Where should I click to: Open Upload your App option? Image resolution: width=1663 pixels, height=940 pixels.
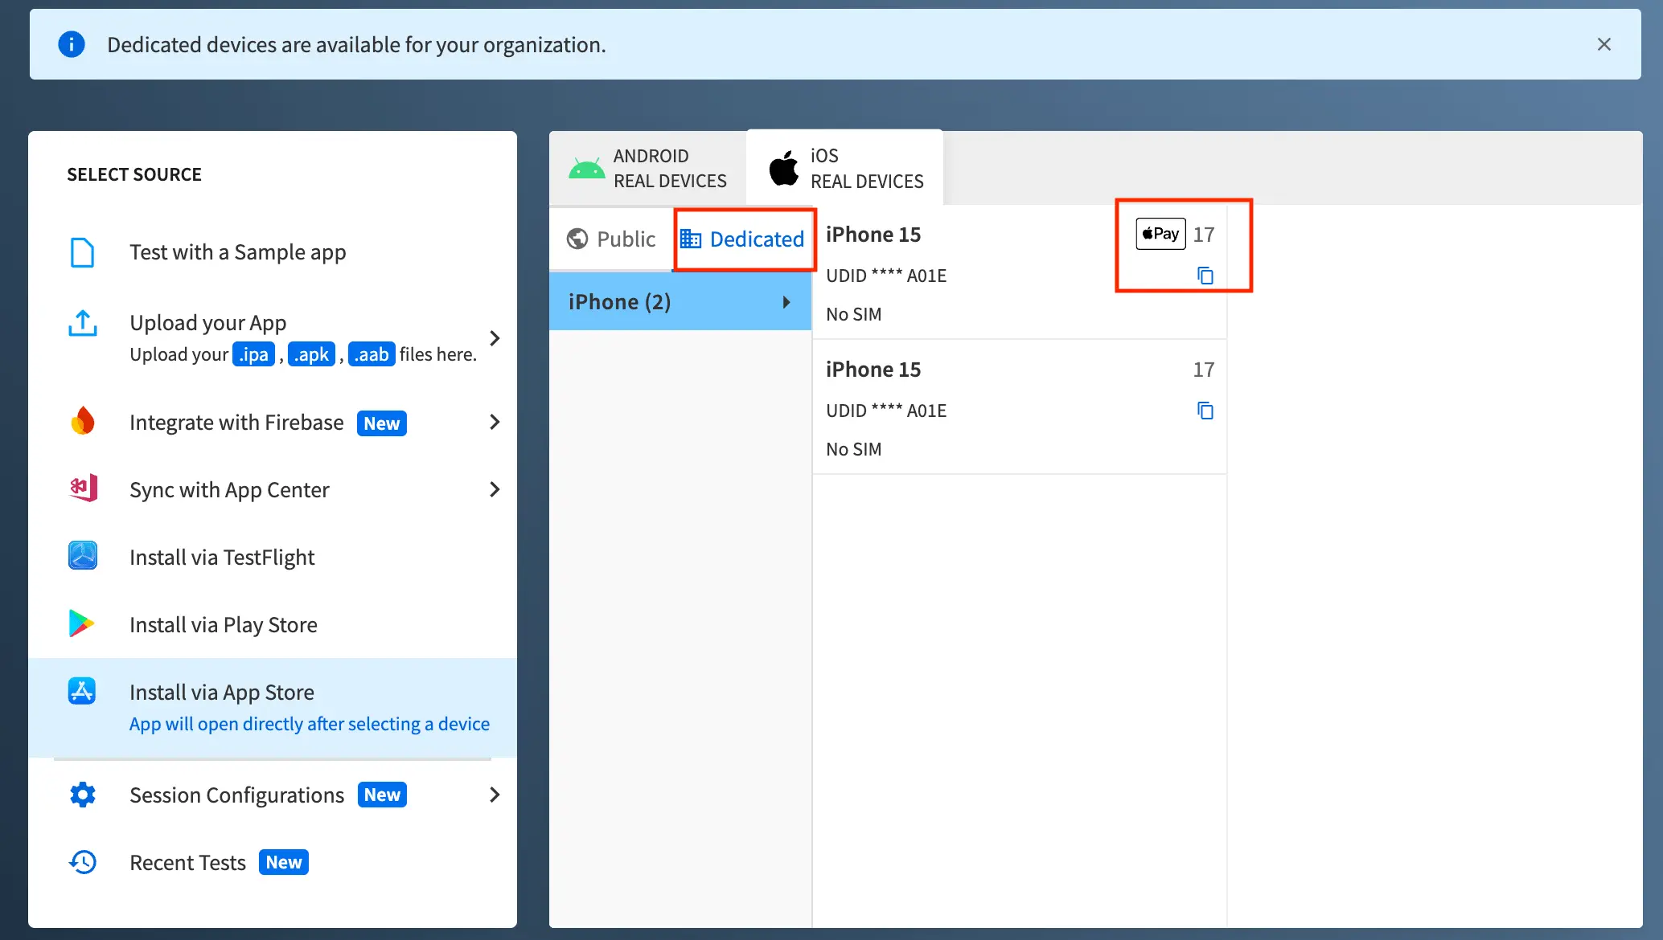[273, 337]
